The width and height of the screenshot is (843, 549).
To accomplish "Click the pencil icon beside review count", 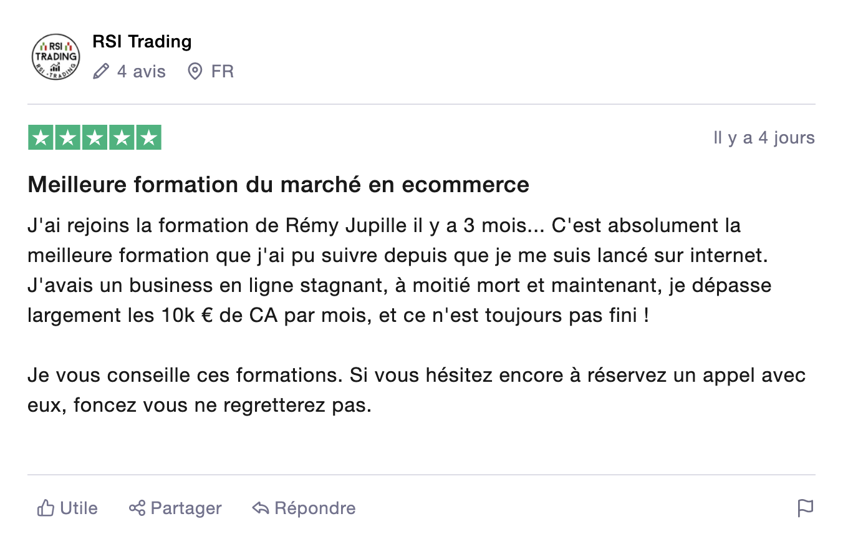I will pos(100,72).
